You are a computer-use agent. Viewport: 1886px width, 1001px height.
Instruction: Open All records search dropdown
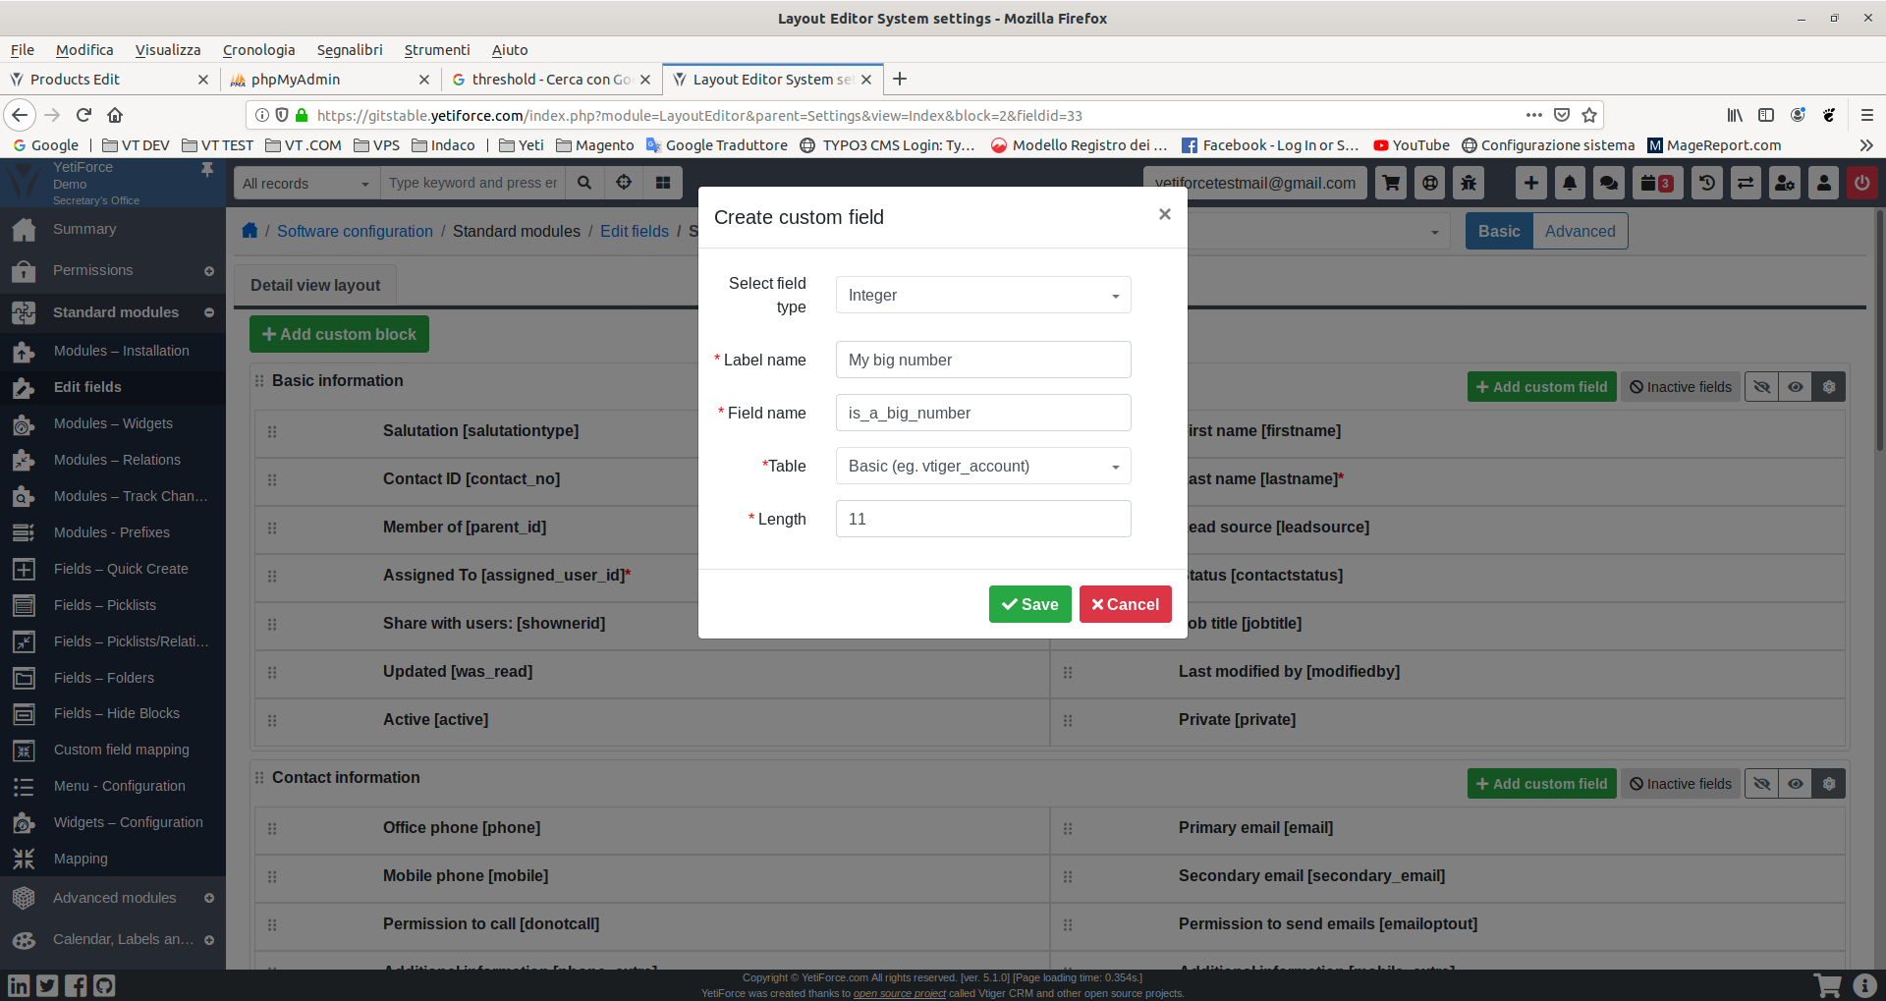306,183
